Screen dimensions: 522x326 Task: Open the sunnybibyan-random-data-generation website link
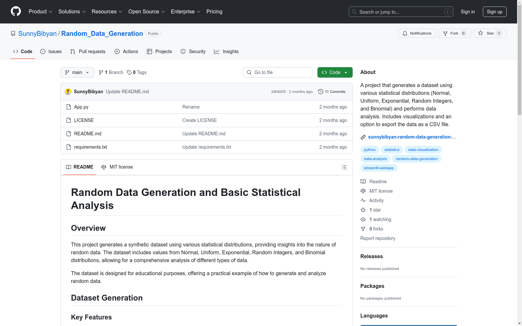[412, 137]
